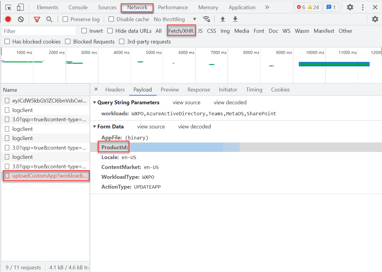Open the network search magnifier
This screenshot has width=382, height=272.
(50, 19)
